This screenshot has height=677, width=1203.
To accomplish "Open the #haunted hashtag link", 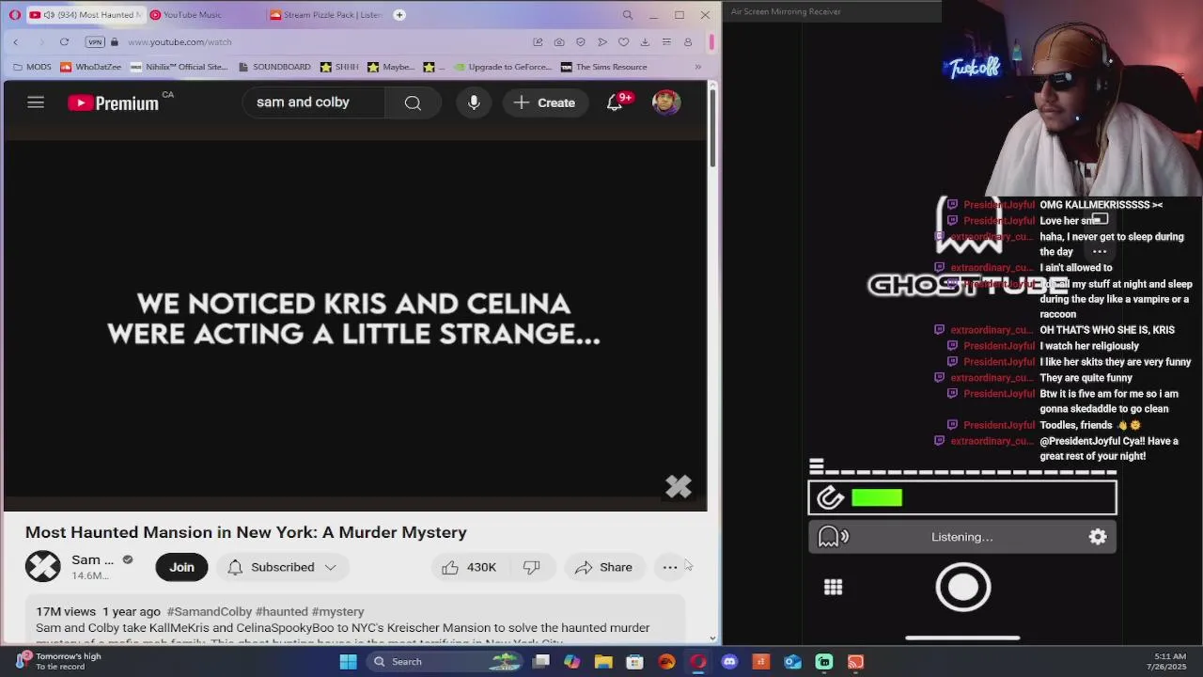I will [x=282, y=611].
